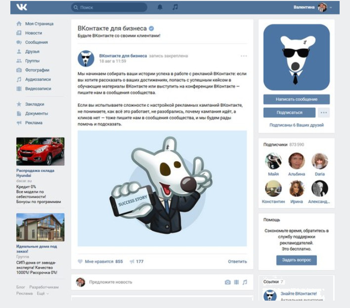
Task: Click "Написать сообщение" button
Action: 297,99
